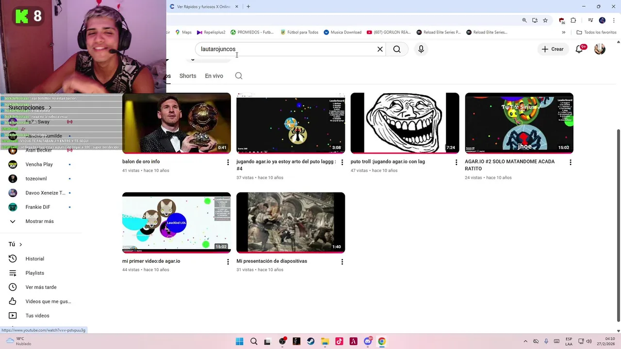Search within channel magnifier icon
The image size is (621, 349).
pyautogui.click(x=239, y=76)
